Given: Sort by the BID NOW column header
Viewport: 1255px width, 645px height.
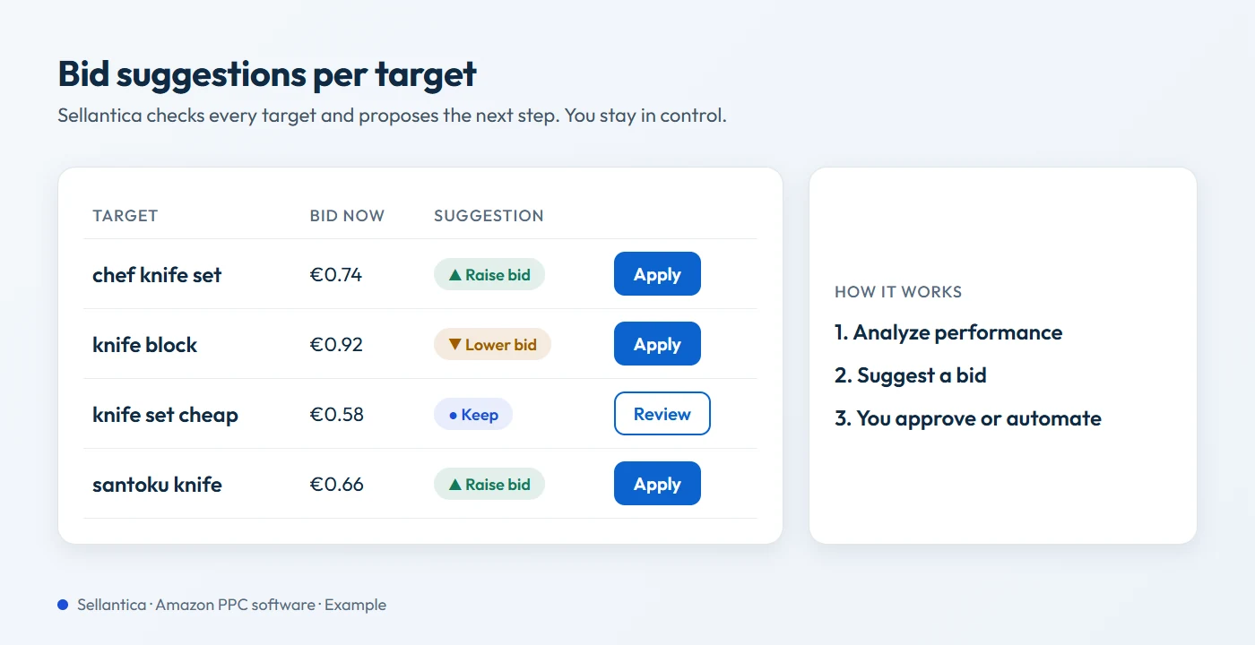Looking at the screenshot, I should pyautogui.click(x=347, y=216).
